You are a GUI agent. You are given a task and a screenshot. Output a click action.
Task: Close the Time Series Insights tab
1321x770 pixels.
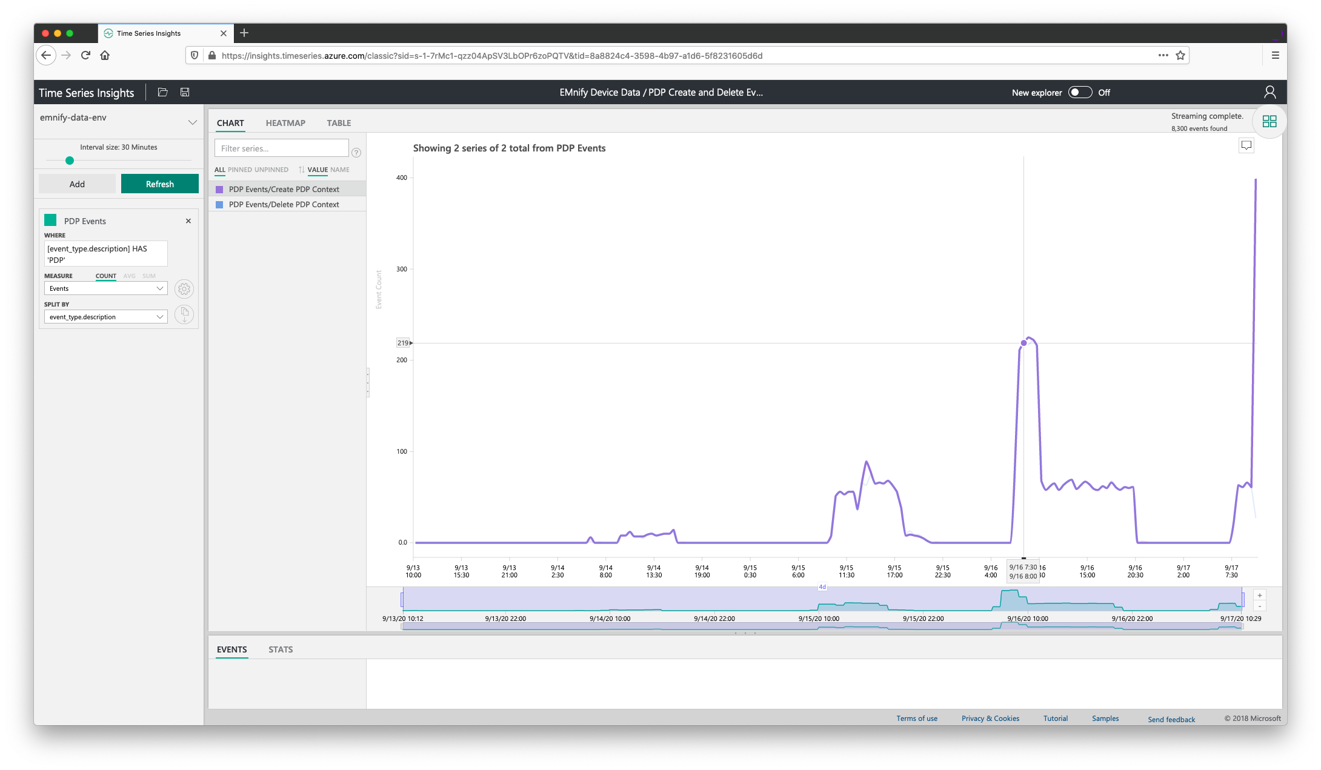pyautogui.click(x=224, y=33)
